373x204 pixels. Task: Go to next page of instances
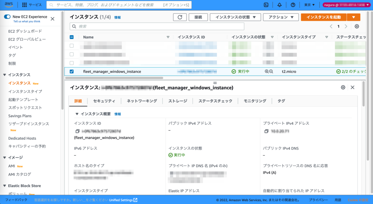click(346, 26)
